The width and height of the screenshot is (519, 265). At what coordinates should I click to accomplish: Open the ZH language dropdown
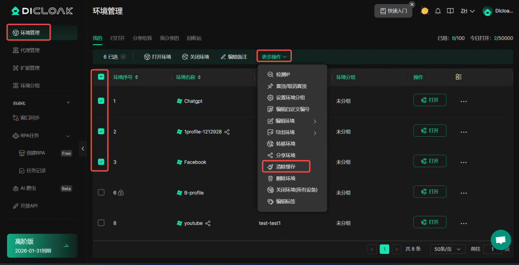pyautogui.click(x=467, y=11)
